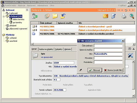The width and height of the screenshot is (137, 103).
Task: Select row MJ/0004/2006
Action: (x=83, y=30)
